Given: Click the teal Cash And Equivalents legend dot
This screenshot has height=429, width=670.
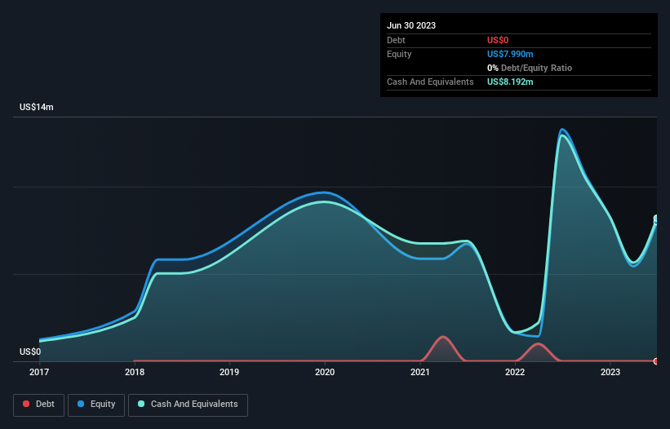Looking at the screenshot, I should (x=141, y=404).
